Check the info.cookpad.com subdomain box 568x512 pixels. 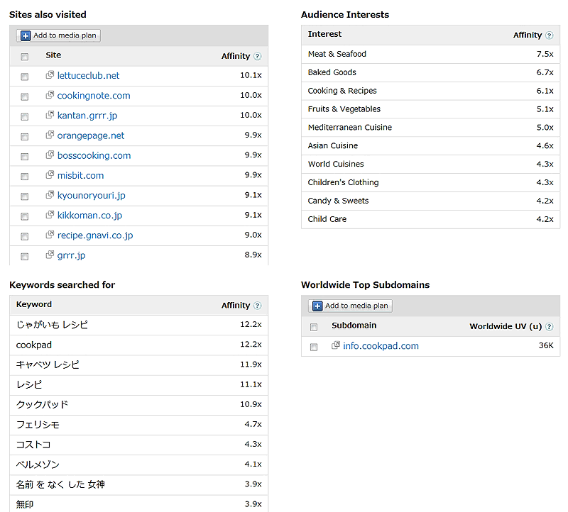(314, 347)
